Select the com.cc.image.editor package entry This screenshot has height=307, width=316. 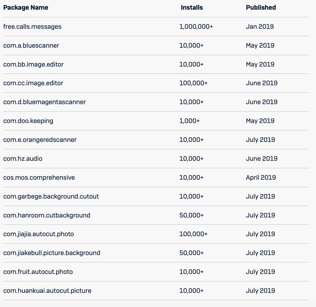[33, 83]
